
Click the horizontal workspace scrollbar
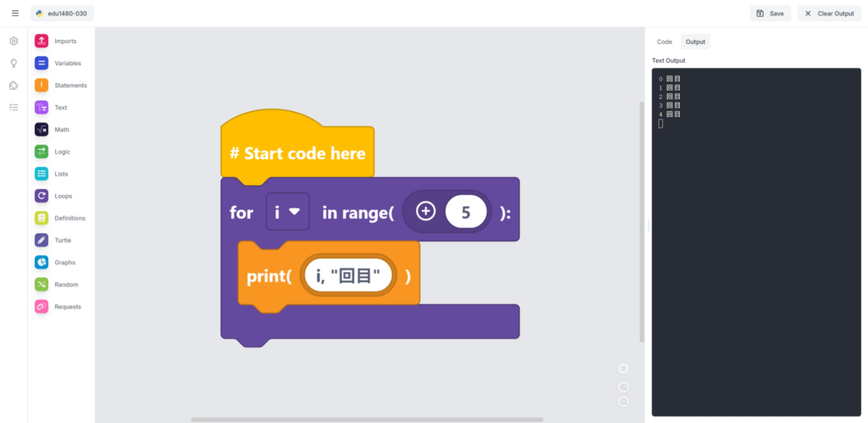[366, 419]
